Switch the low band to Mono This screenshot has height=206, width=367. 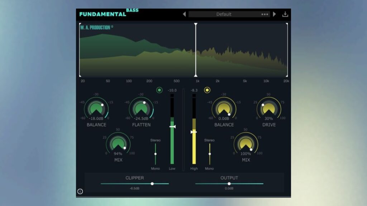(x=156, y=168)
